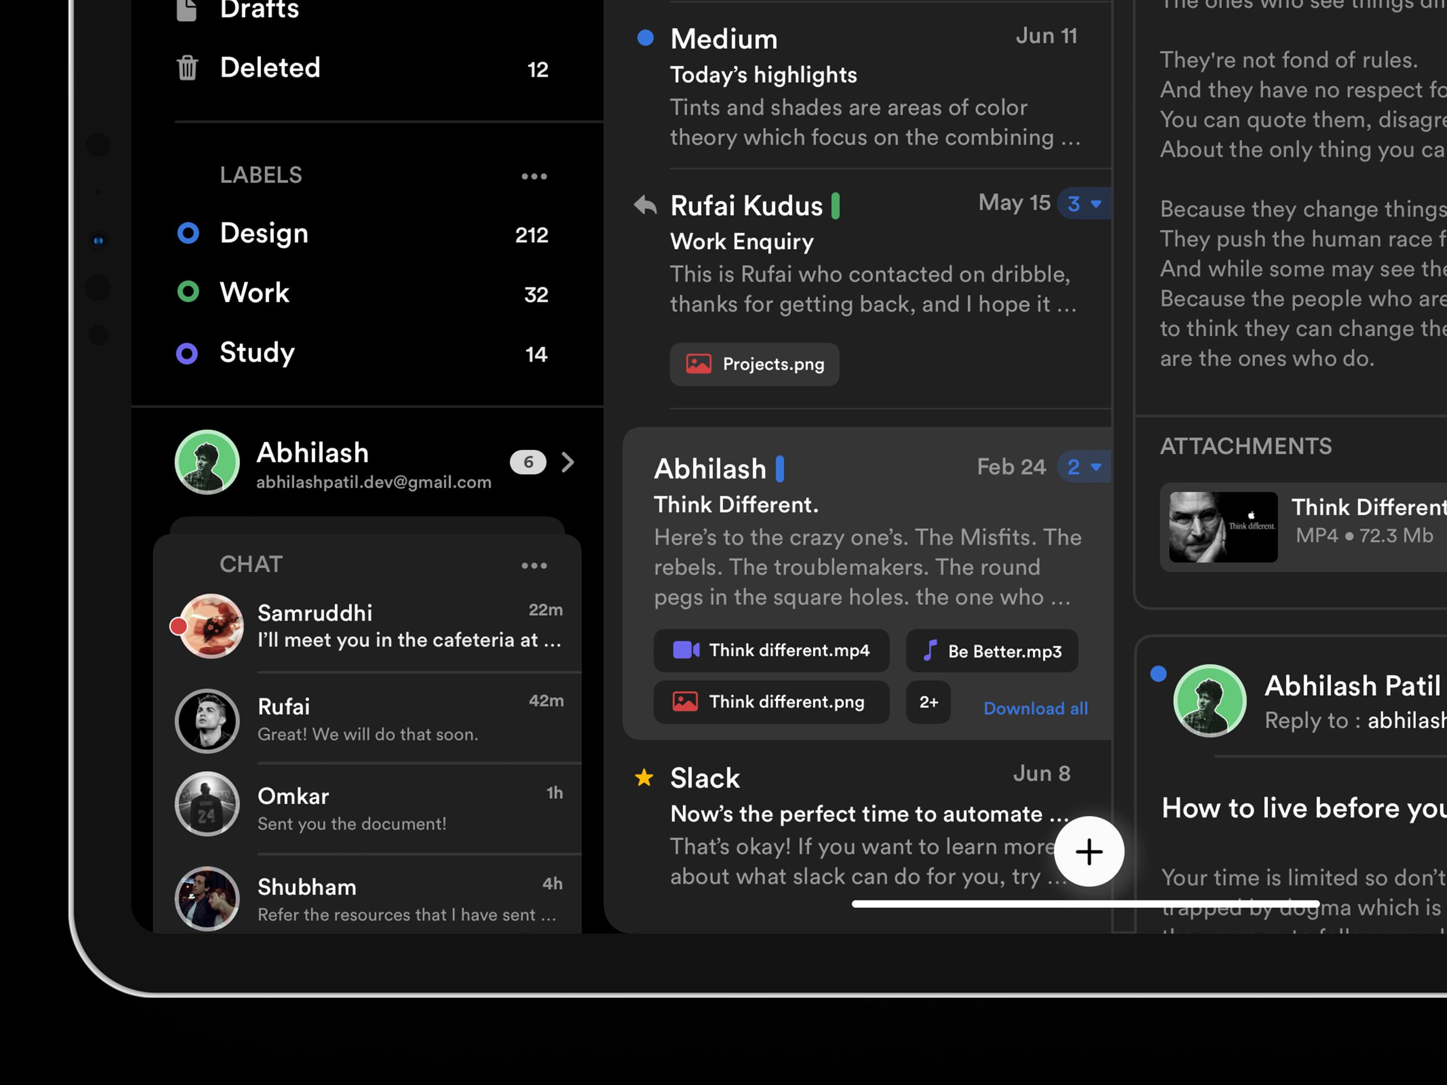1447x1085 pixels.
Task: Open the Be Better.mp3 audio attachment
Action: 991,652
